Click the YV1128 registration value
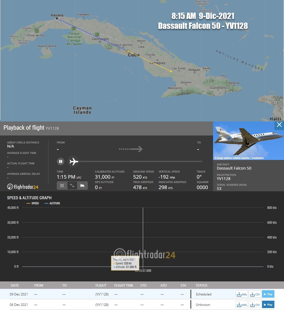Screen dimensions: 284x310 click(224, 179)
